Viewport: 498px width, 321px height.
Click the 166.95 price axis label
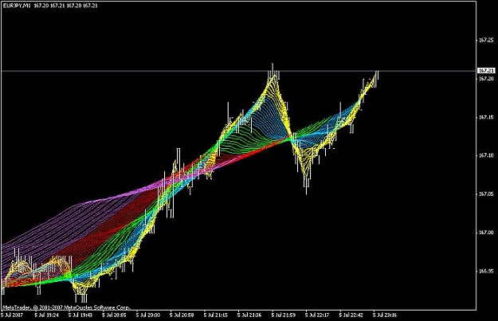coord(487,271)
